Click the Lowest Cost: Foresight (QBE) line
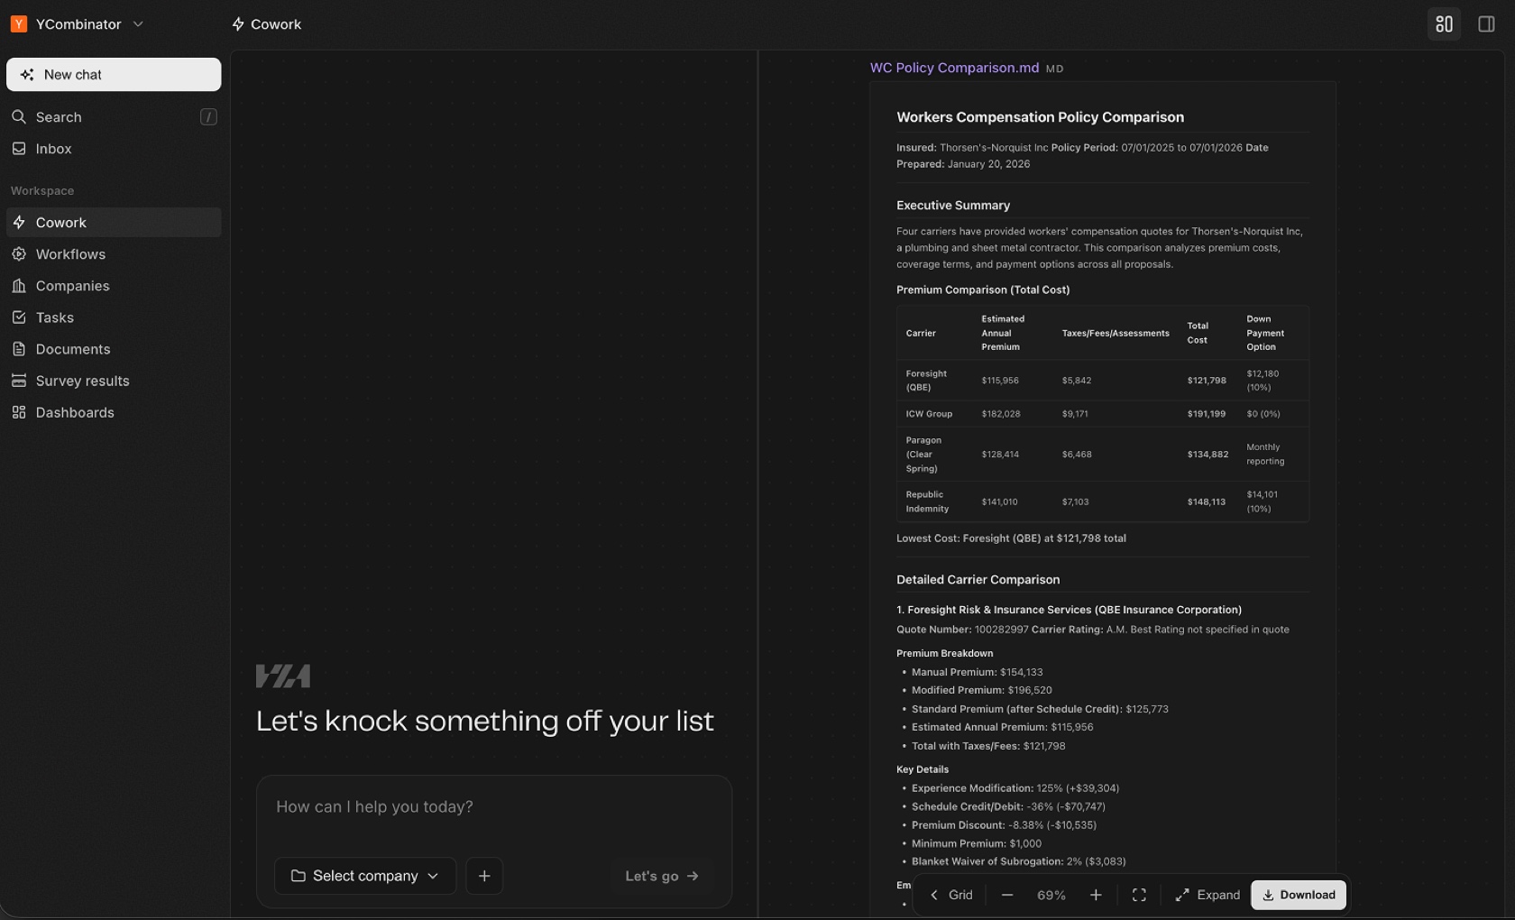Viewport: 1515px width, 920px height. pyautogui.click(x=1011, y=538)
